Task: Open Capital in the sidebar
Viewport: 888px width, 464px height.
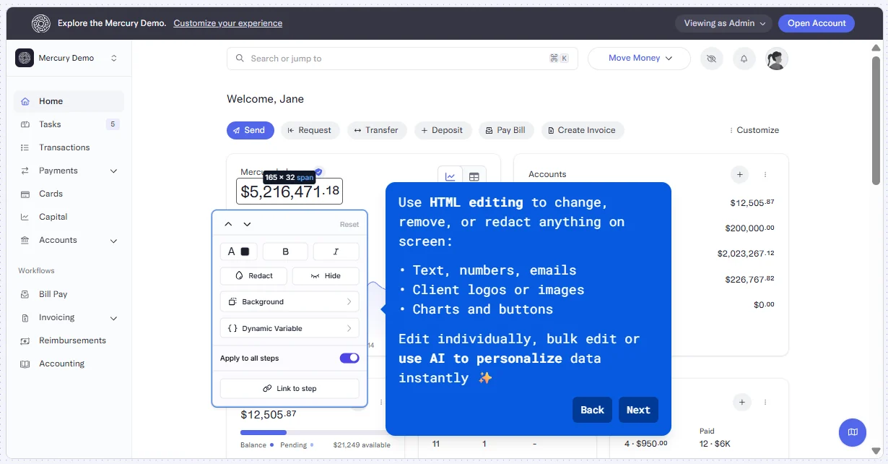Action: pyautogui.click(x=69, y=217)
